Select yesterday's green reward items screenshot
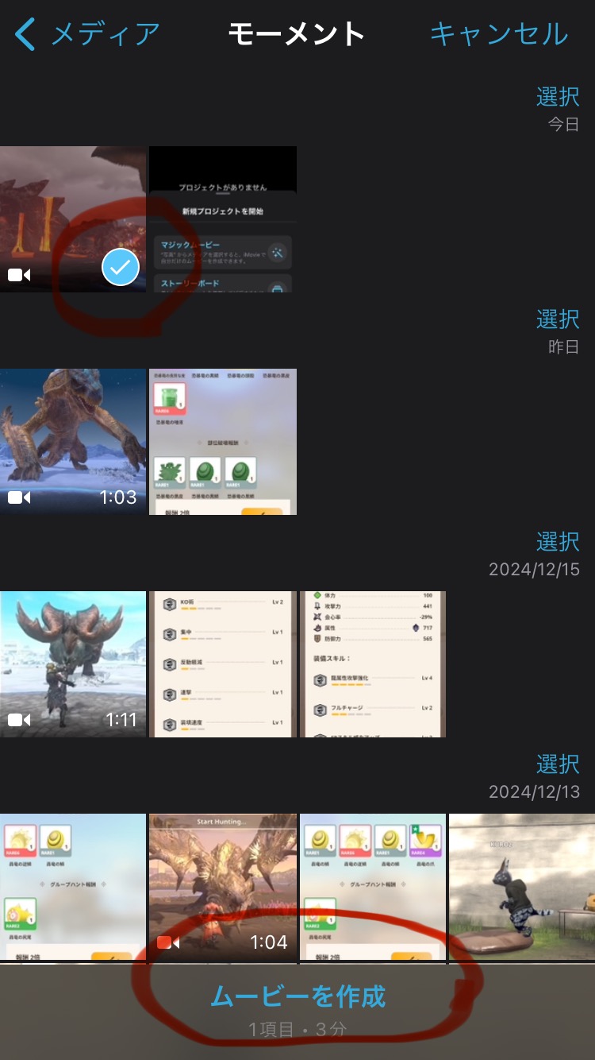The width and height of the screenshot is (595, 1060). coord(223,442)
